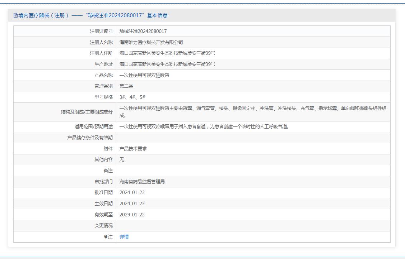Viewport: 405px width, 259px height.
Task: Click the address in the 注册人住所 row
Action: click(167, 53)
